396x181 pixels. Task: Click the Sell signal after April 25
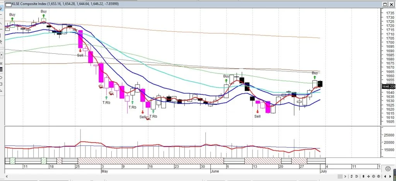[80, 55]
